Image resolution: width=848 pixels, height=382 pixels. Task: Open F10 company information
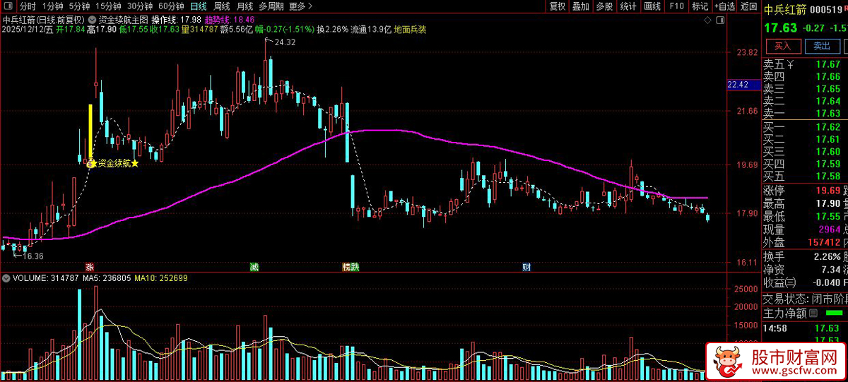coord(676,6)
